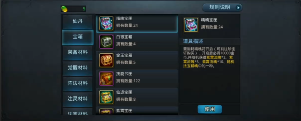This screenshot has height=121, width=301.
Task: Select the 精魄宝匣 chest icon in list
Action: tap(106, 24)
